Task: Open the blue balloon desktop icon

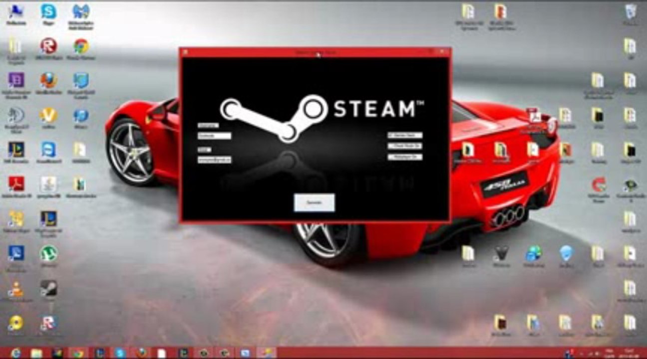Action: [x=566, y=253]
